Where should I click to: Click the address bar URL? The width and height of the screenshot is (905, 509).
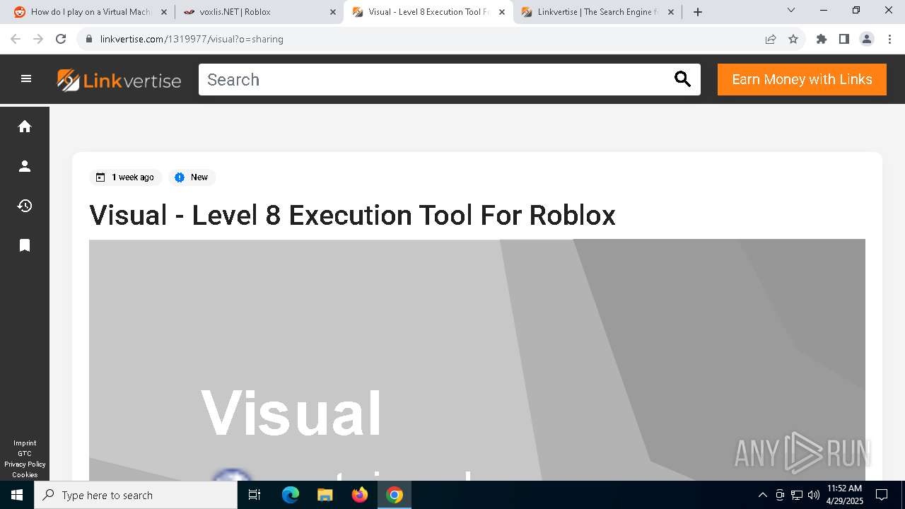coord(192,39)
